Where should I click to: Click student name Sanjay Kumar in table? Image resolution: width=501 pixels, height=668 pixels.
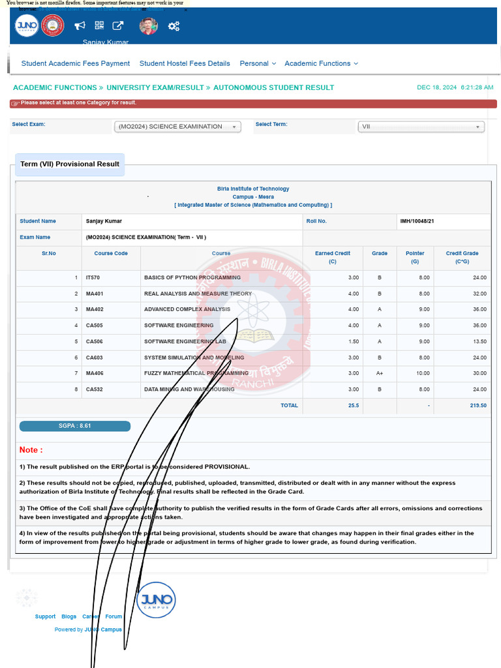tap(104, 221)
